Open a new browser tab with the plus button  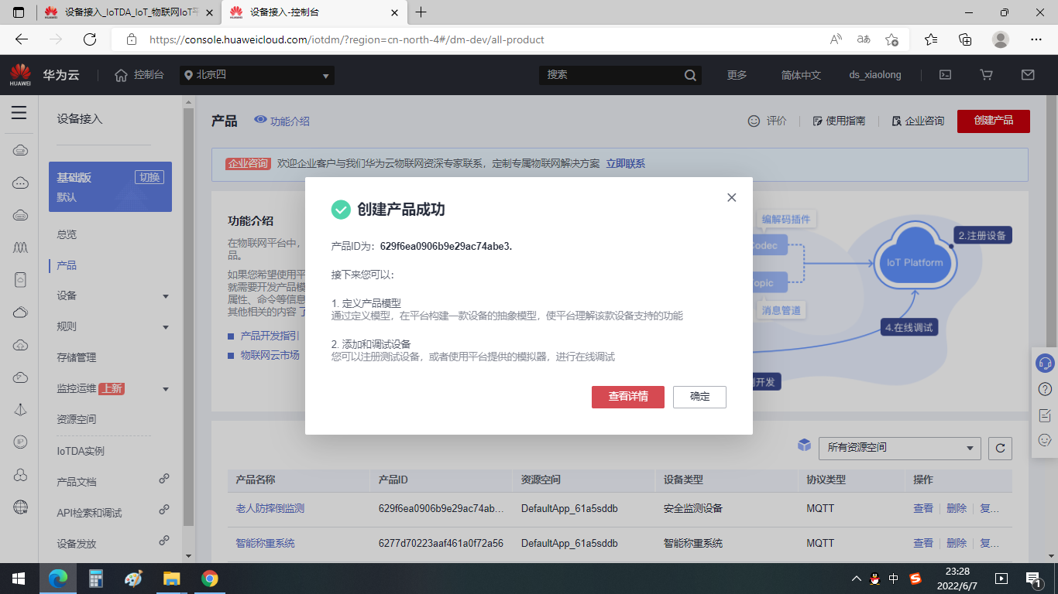click(421, 12)
